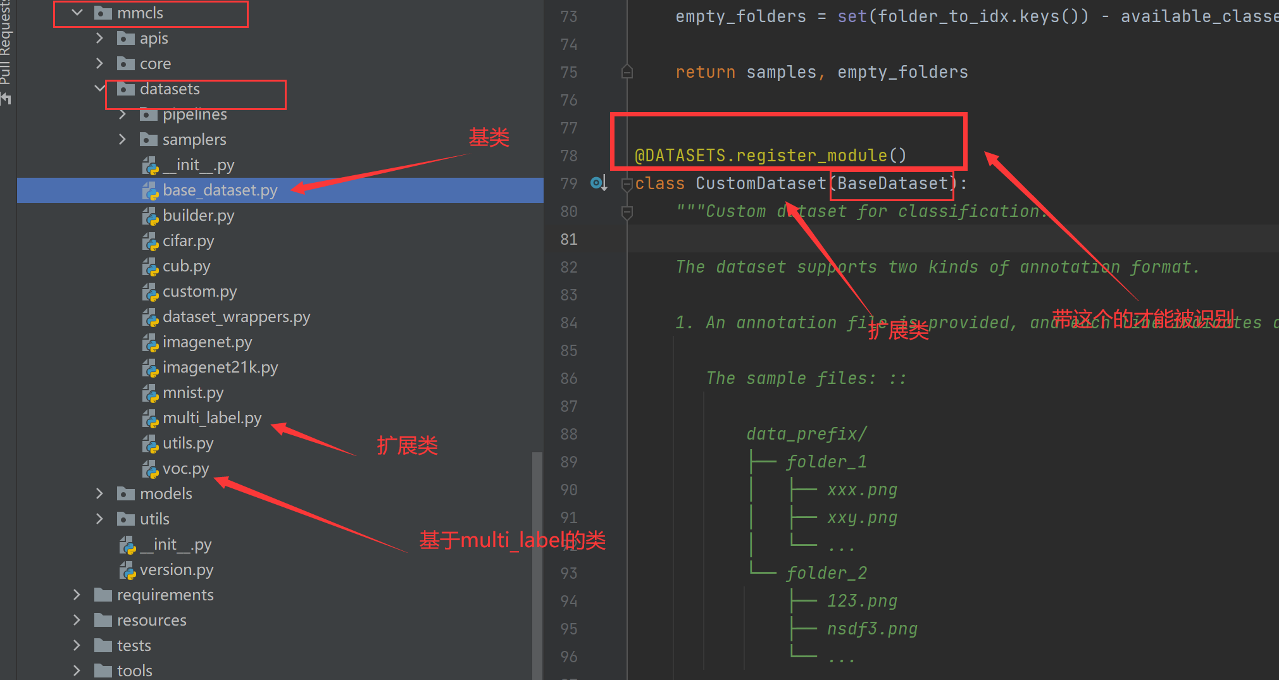Click 'nsdf3.png' in the docstring
The image size is (1279, 680).
[872, 629]
